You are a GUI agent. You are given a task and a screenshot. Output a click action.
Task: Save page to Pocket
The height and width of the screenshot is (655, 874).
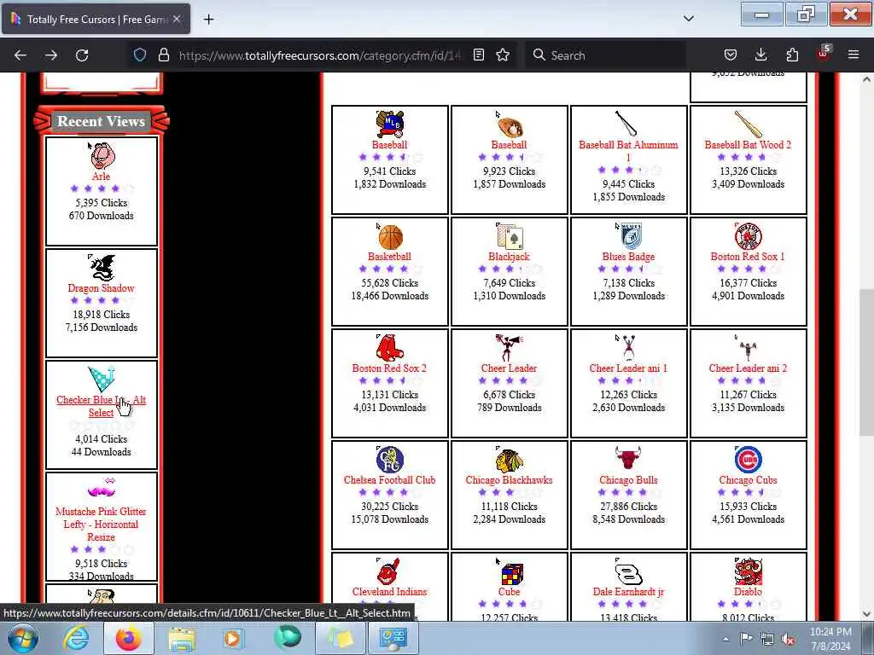pos(731,55)
